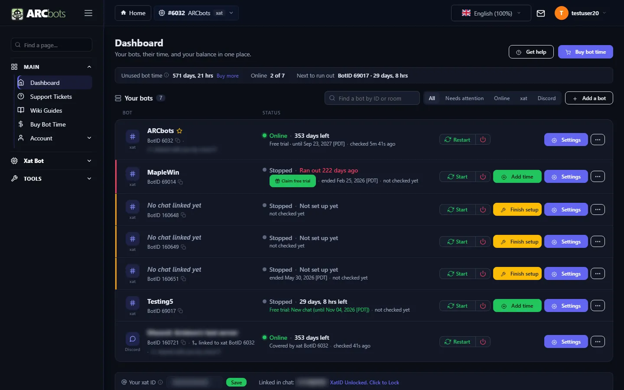This screenshot has width=624, height=390.
Task: Click the ARCbots logo
Action: point(38,13)
